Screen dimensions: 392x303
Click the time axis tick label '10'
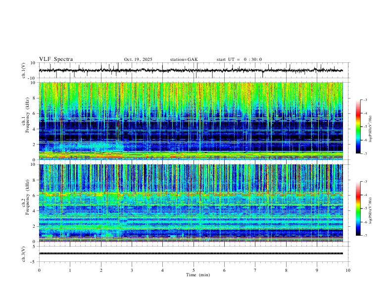348,270
